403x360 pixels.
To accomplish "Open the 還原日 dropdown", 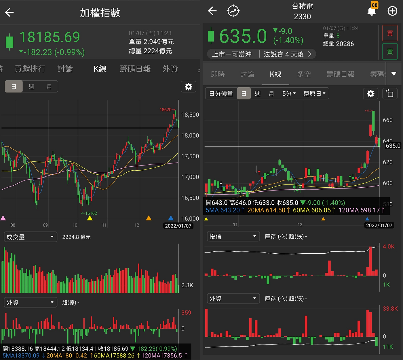I will click(314, 93).
